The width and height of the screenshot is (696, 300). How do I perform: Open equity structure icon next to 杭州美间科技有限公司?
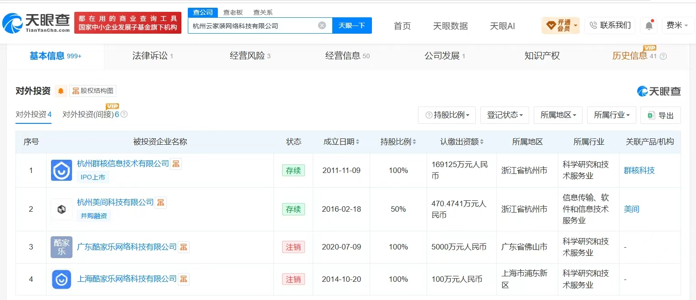(x=161, y=203)
